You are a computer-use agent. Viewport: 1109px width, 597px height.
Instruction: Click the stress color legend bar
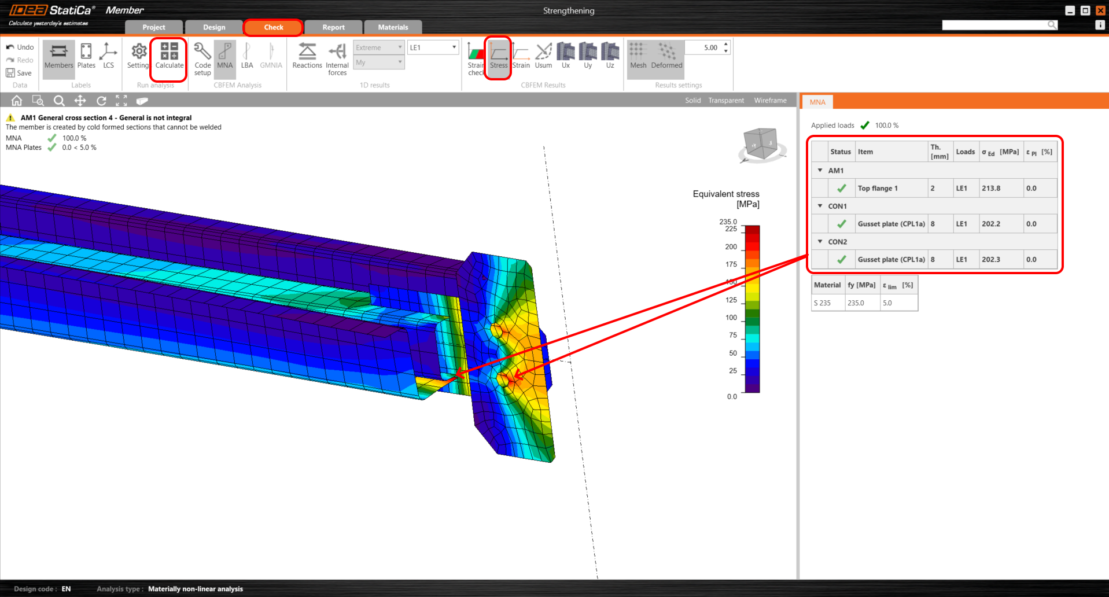752,309
